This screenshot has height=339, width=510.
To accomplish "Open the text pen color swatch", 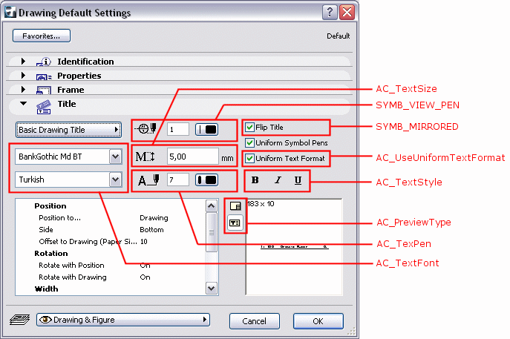I will click(207, 180).
